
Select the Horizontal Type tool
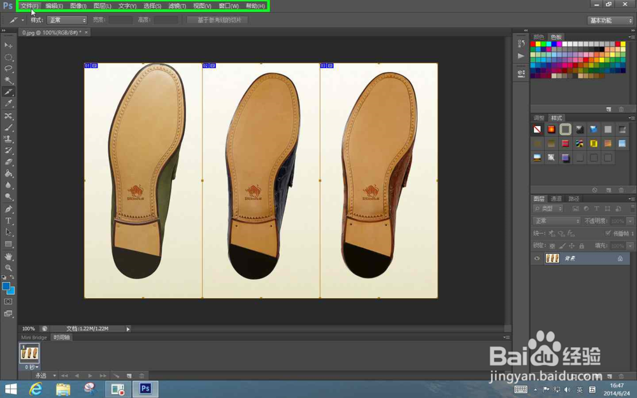point(8,220)
